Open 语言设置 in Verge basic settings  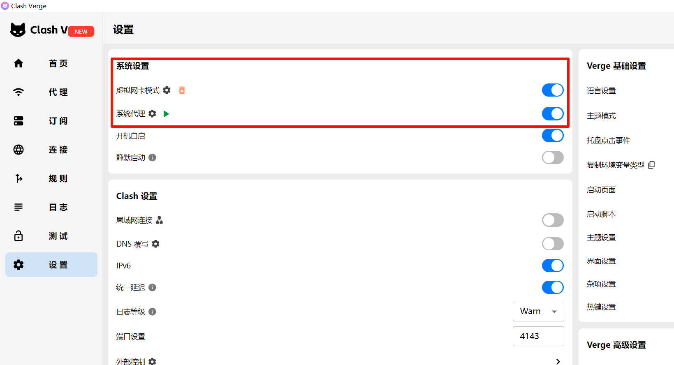pyautogui.click(x=601, y=91)
